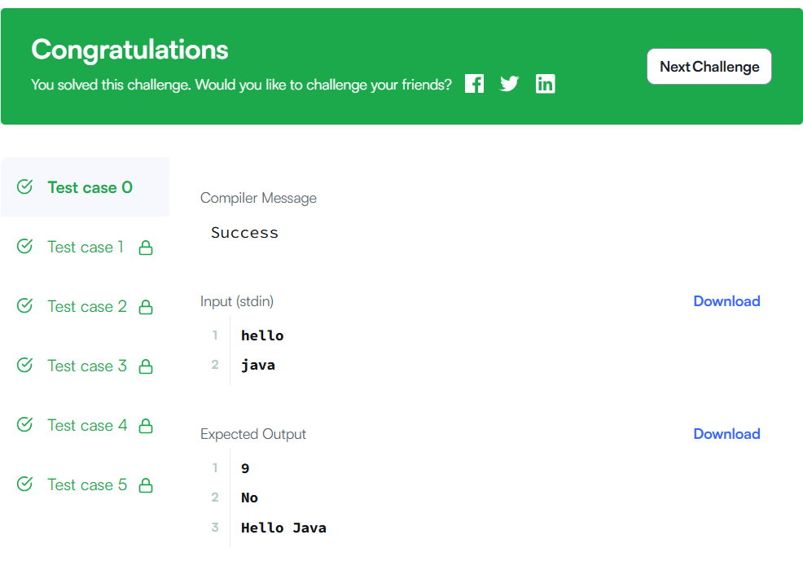This screenshot has height=561, width=803.
Task: Go to the Next Challenge
Action: [x=709, y=67]
